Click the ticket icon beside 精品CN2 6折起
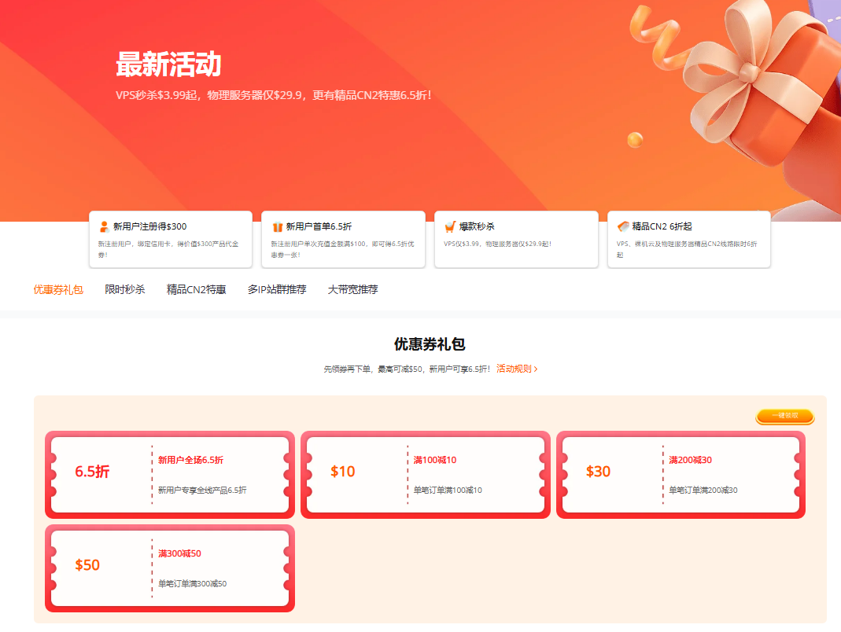 click(x=623, y=226)
